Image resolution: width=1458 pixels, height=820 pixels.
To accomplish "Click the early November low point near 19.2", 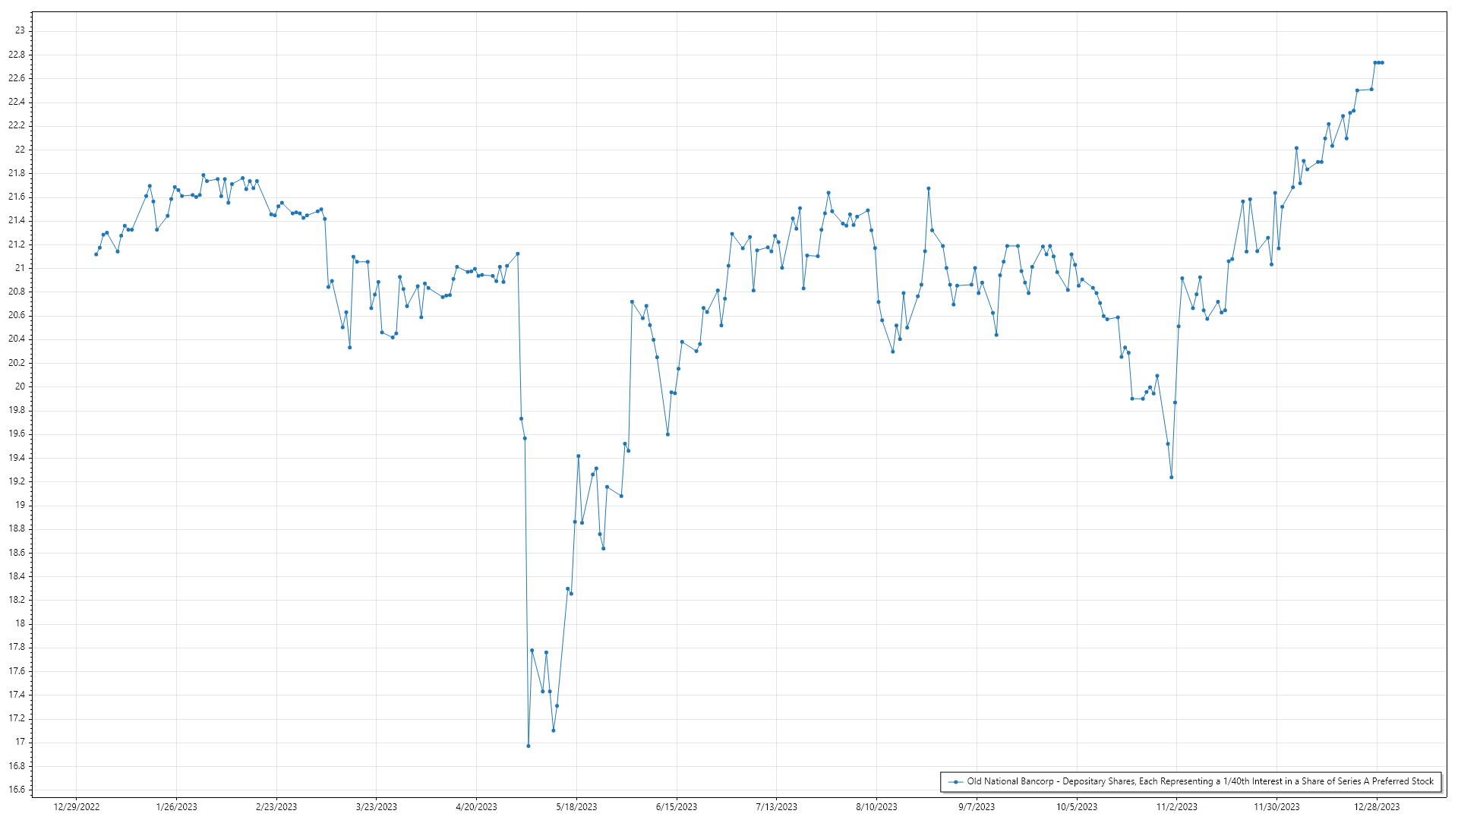I will (1172, 478).
